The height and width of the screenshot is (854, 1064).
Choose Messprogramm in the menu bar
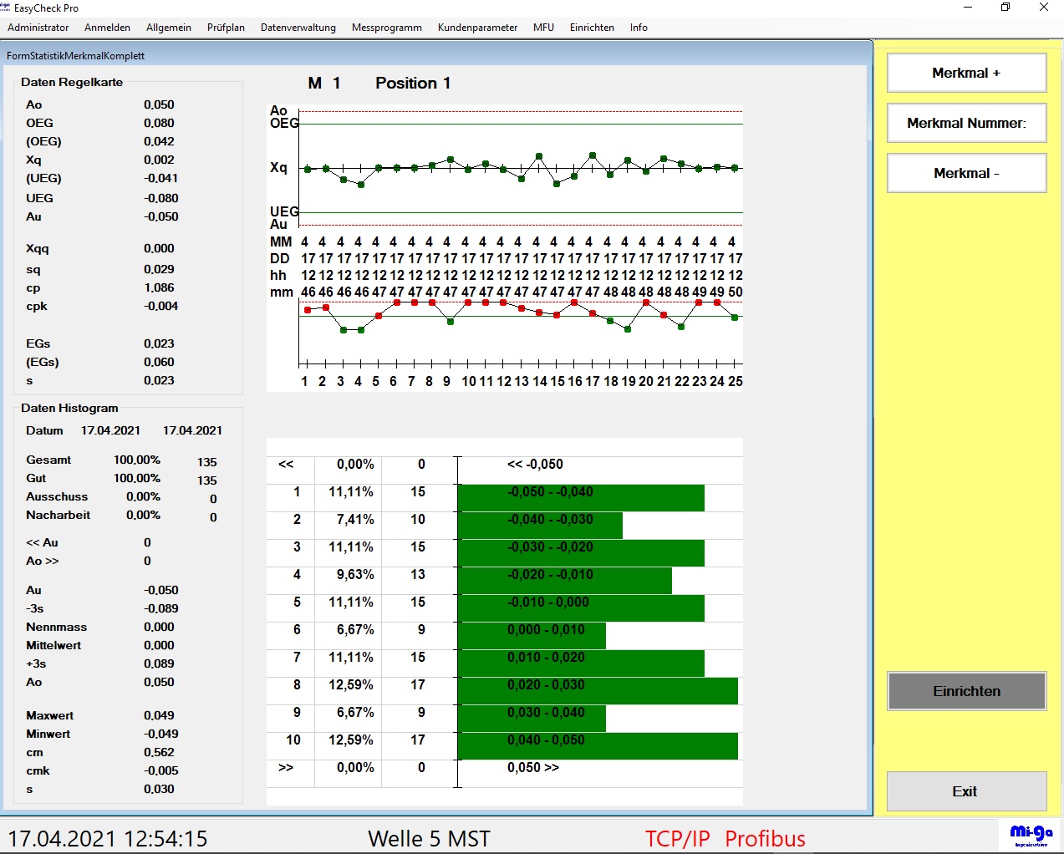click(x=387, y=28)
